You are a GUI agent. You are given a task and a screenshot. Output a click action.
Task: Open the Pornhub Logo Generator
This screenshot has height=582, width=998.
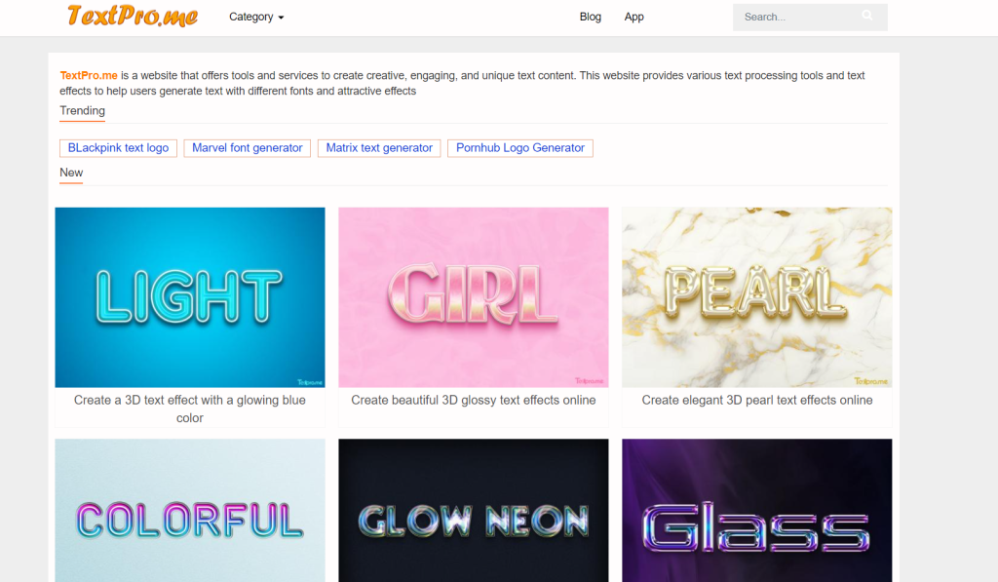(x=519, y=147)
